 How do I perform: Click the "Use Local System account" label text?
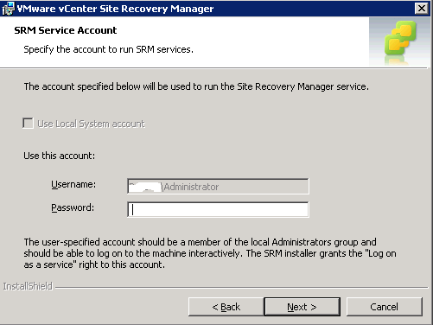click(91, 124)
